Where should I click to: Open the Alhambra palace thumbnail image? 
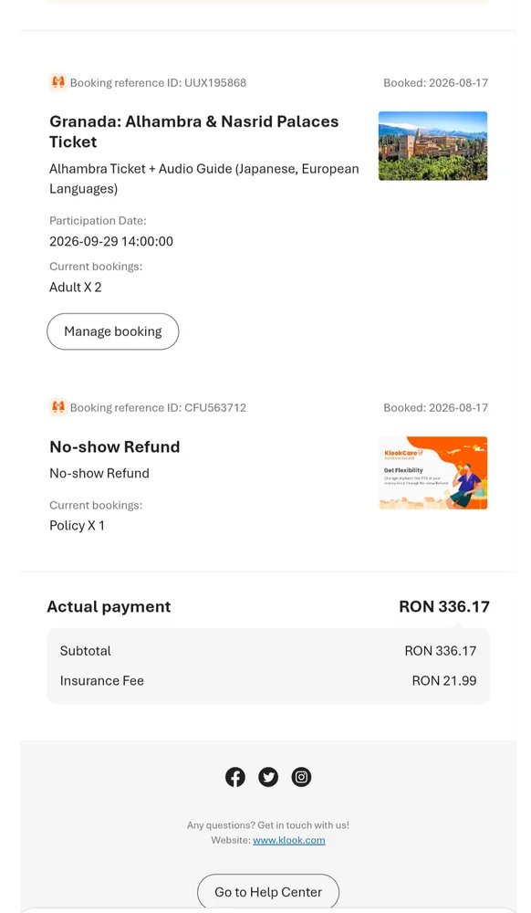(432, 145)
